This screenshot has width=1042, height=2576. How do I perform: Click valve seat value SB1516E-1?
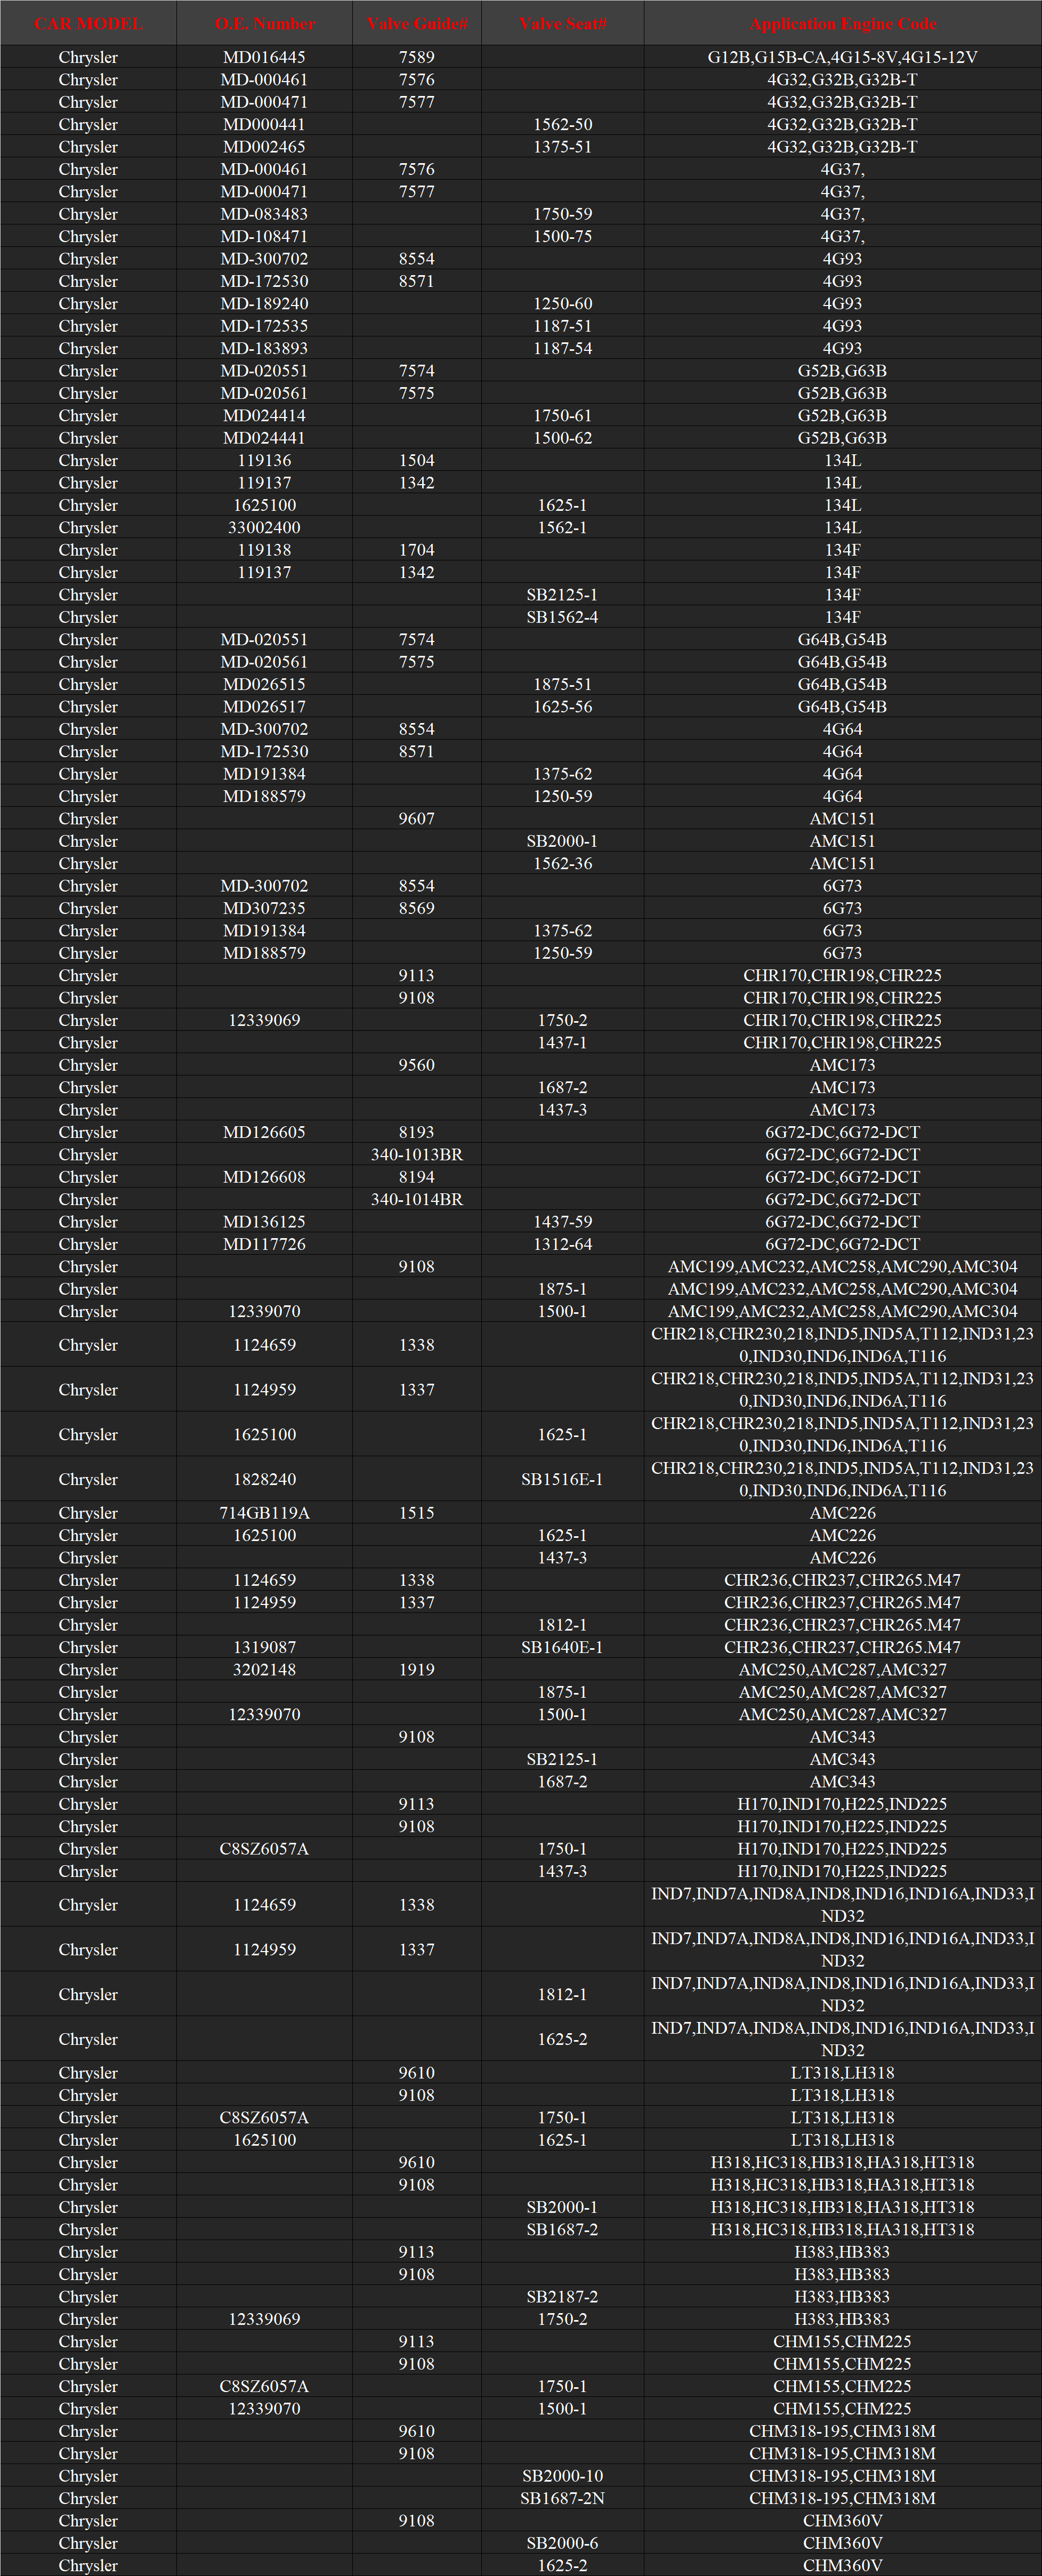click(563, 1479)
